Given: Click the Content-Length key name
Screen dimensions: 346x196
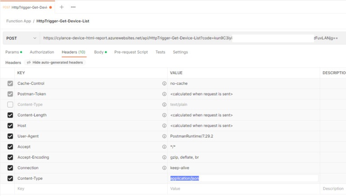Looking at the screenshot, I should point(32,115).
